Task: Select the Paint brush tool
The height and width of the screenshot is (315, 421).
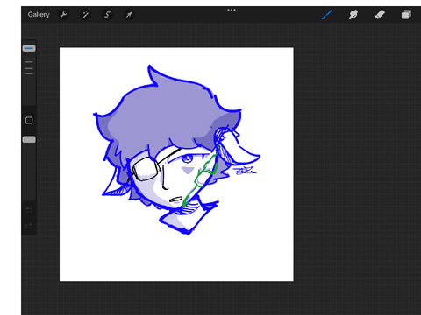Action: tap(327, 14)
